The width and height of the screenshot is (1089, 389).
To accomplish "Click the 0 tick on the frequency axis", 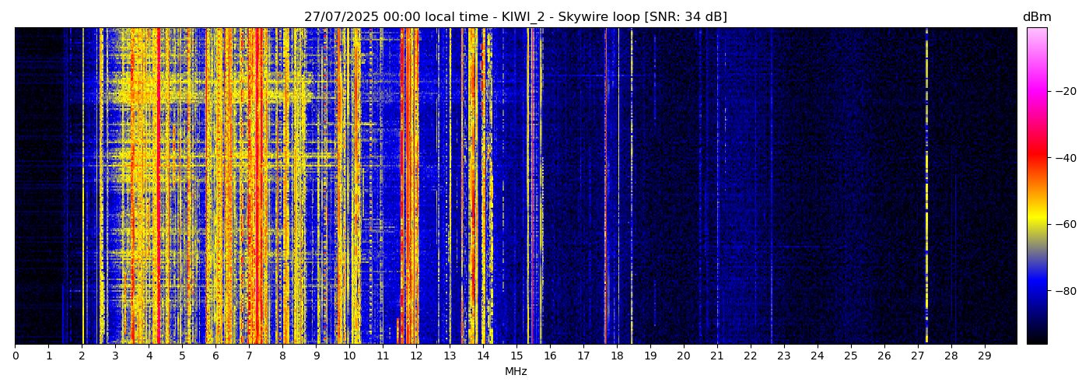I will click(15, 356).
